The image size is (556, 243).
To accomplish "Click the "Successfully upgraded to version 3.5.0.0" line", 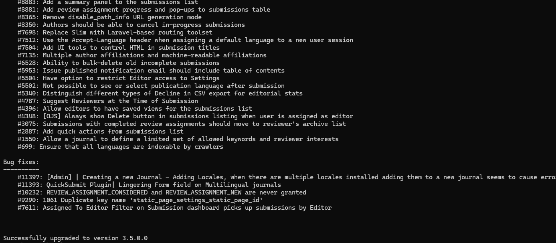I will 75,238.
